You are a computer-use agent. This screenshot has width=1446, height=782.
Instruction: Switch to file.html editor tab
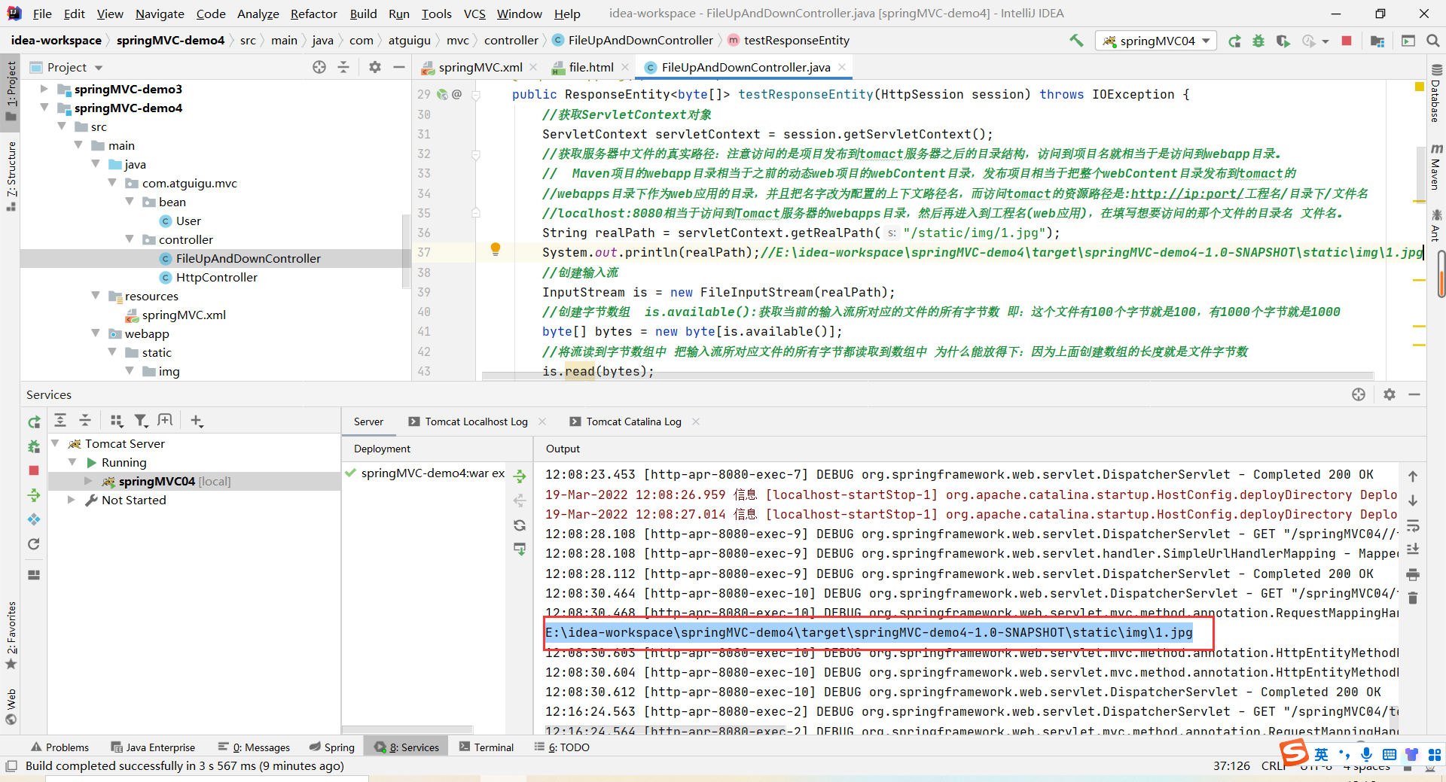click(x=590, y=67)
